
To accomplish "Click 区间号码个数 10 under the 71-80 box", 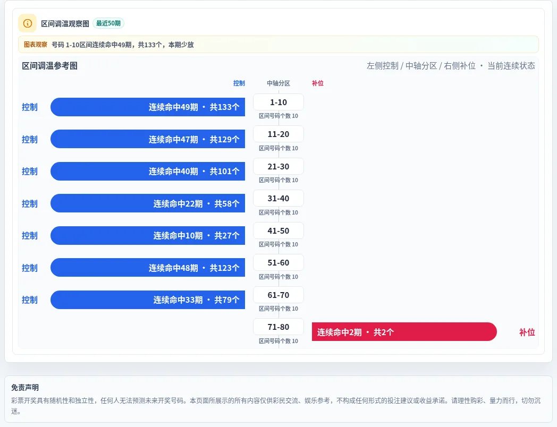I will [278, 341].
